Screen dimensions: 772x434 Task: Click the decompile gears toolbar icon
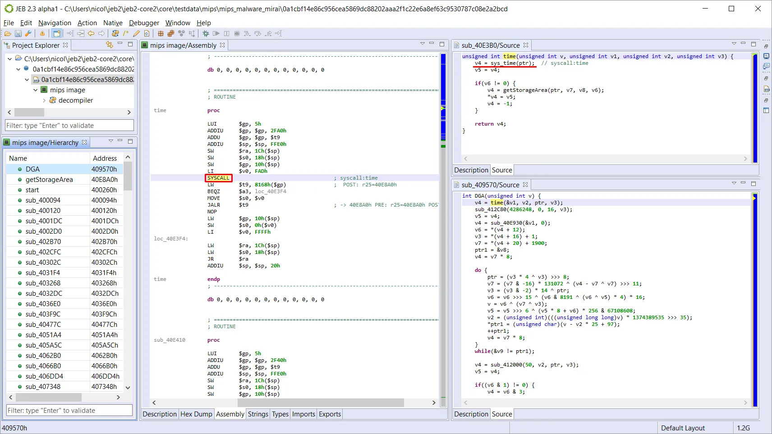[x=115, y=33]
